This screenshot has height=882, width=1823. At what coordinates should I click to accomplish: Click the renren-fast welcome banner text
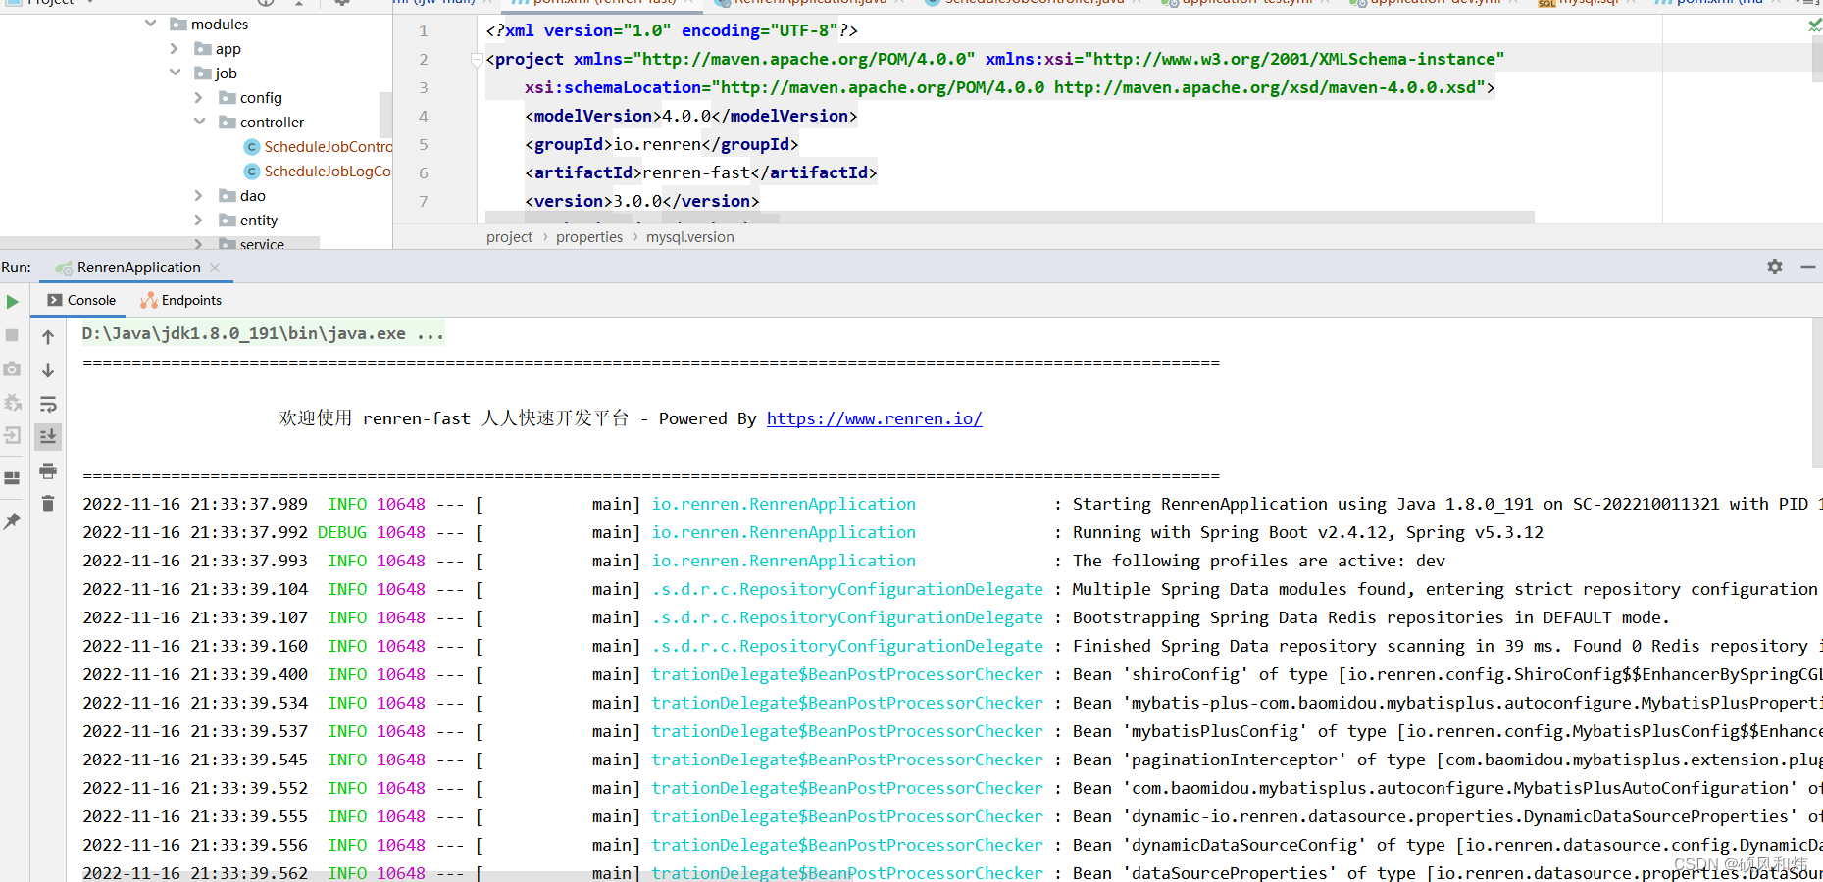(631, 418)
